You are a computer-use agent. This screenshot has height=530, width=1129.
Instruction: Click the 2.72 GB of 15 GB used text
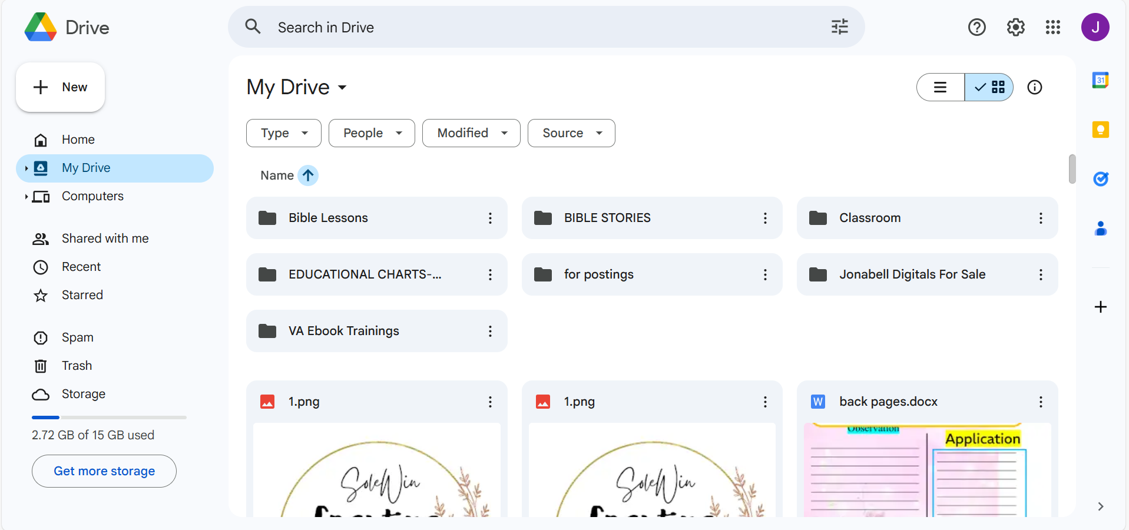[x=93, y=435]
